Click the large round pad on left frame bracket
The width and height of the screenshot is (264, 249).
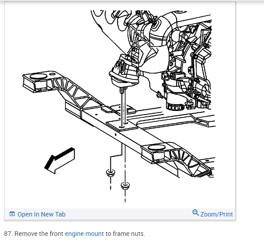[x=39, y=76]
